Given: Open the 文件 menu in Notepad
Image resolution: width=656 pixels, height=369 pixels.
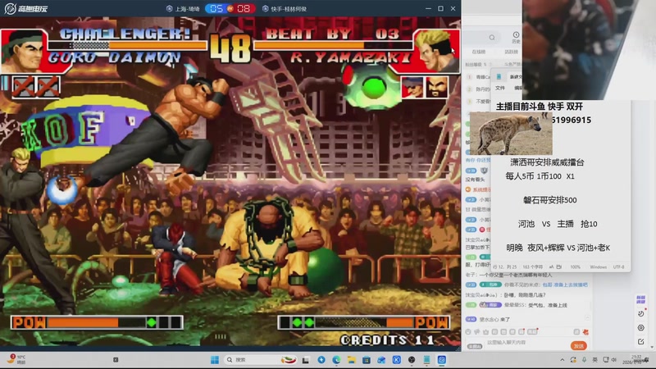Looking at the screenshot, I should tap(500, 88).
